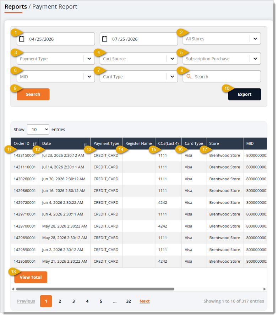Click the Export button
Image resolution: width=278 pixels, height=317 pixels.
[x=244, y=94]
